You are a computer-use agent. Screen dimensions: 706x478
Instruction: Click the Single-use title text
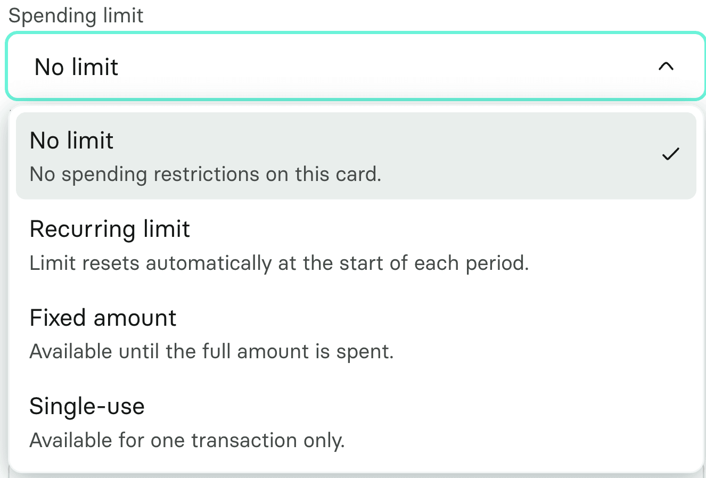pyautogui.click(x=87, y=407)
